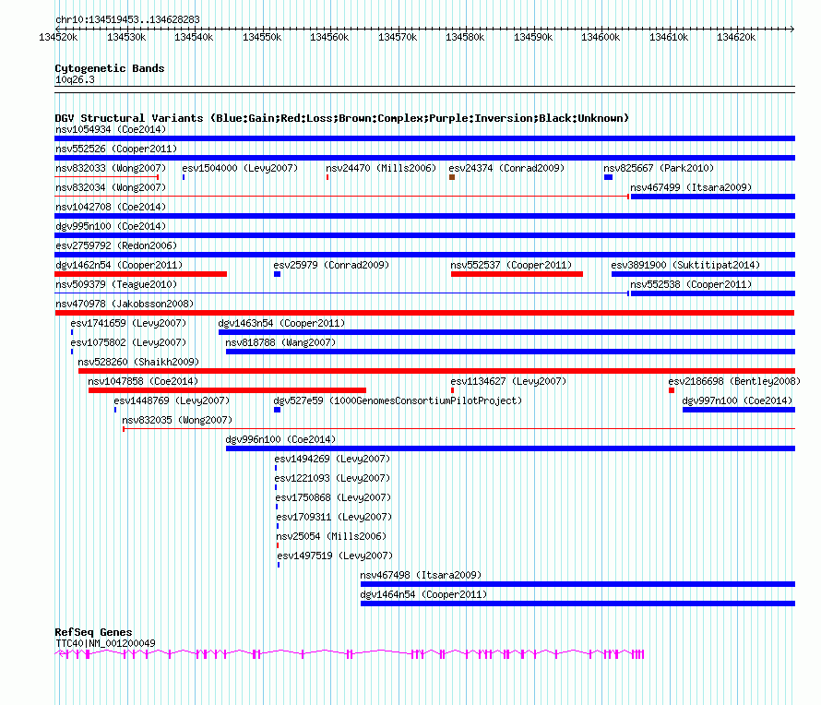The image size is (821, 705).
Task: Click the 10q26.3 band label
Action: [x=75, y=79]
